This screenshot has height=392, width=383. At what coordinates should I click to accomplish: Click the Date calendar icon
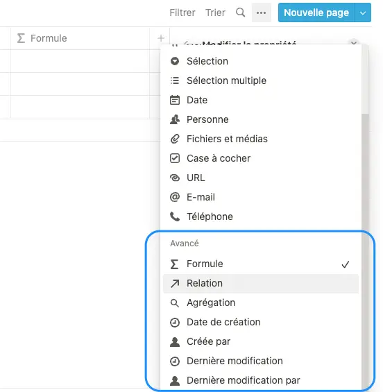(175, 100)
